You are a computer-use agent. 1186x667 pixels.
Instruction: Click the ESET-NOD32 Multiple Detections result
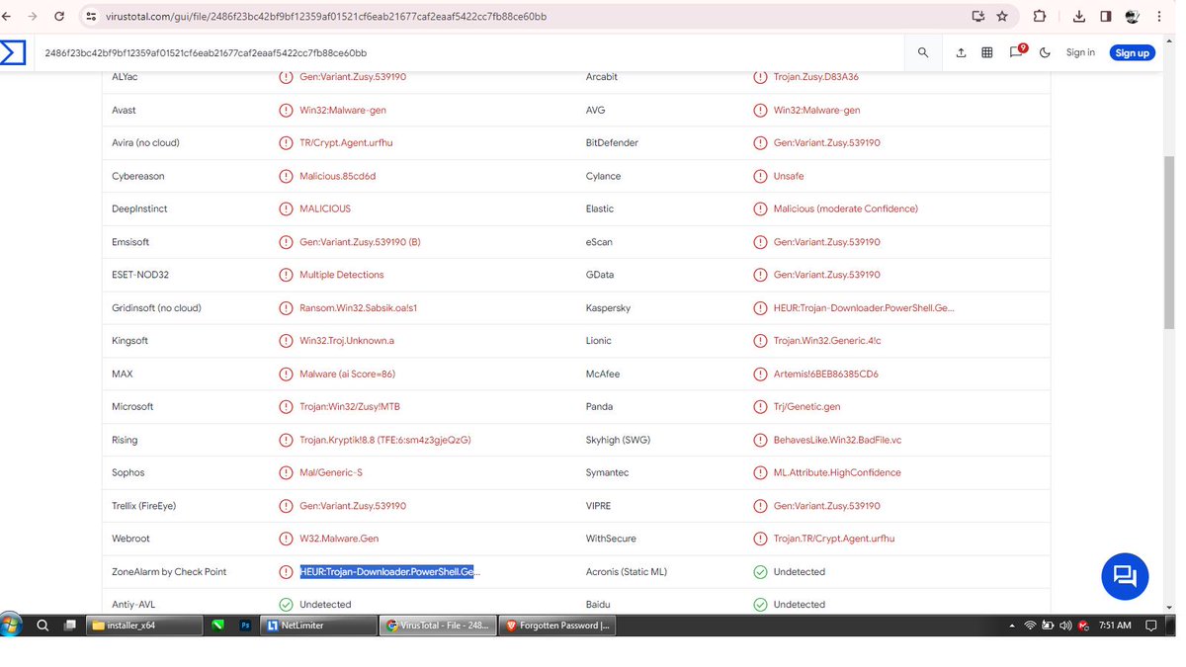342,275
